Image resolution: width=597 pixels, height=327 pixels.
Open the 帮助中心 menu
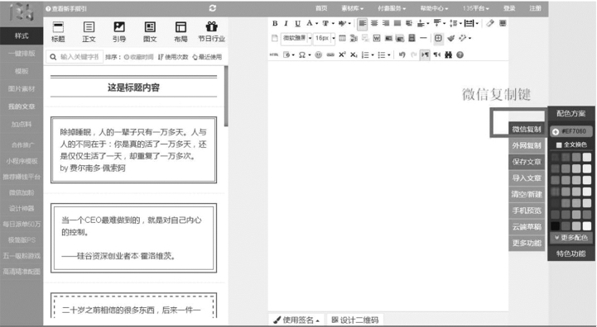click(x=434, y=8)
